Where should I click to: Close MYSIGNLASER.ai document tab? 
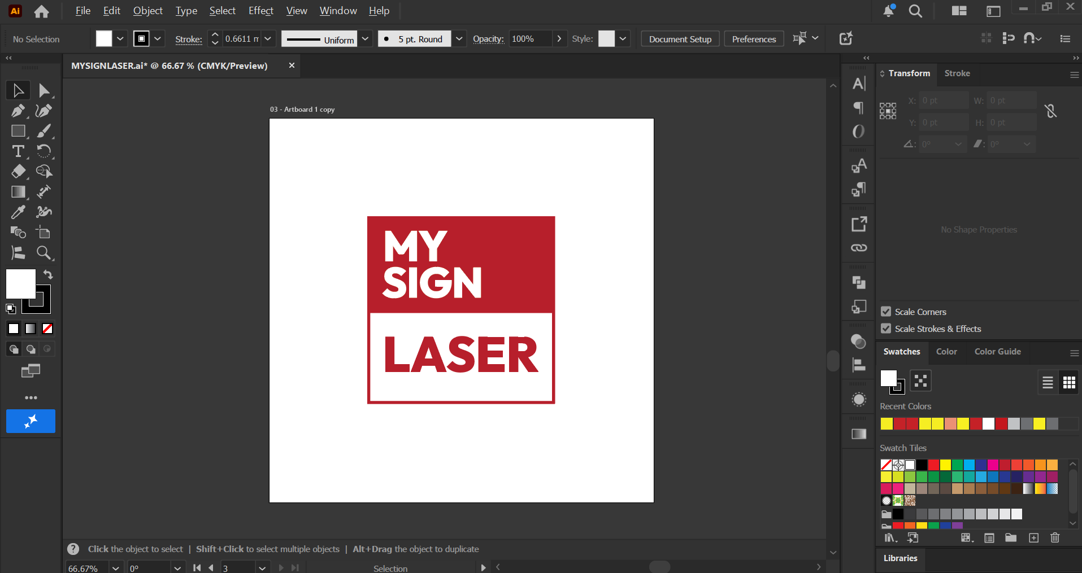tap(292, 65)
